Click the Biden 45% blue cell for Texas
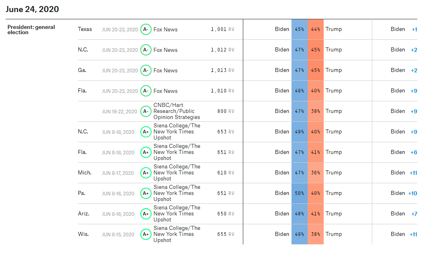 300,29
